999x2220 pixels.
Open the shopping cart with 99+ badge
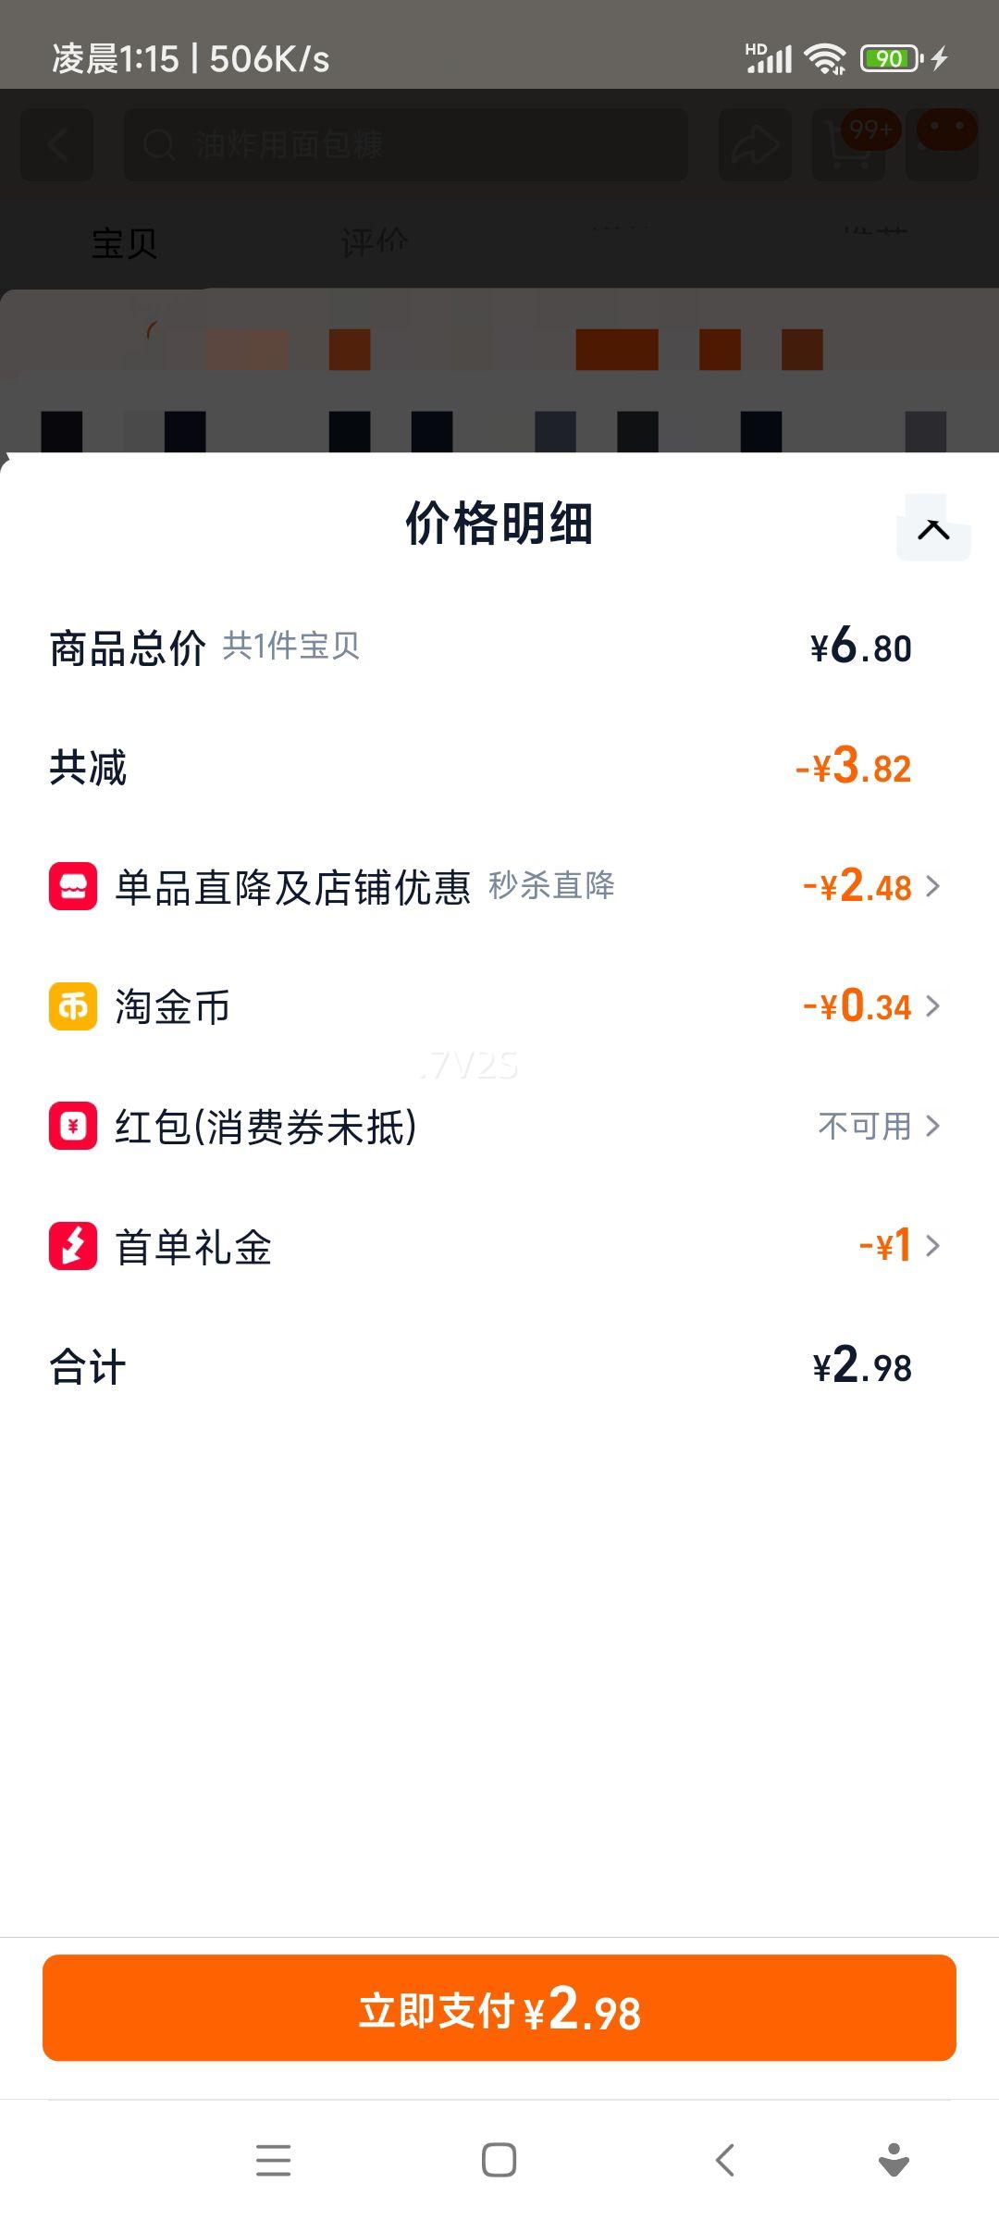849,144
